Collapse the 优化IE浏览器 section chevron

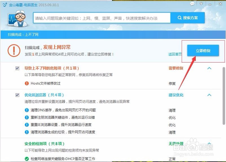[209, 95]
